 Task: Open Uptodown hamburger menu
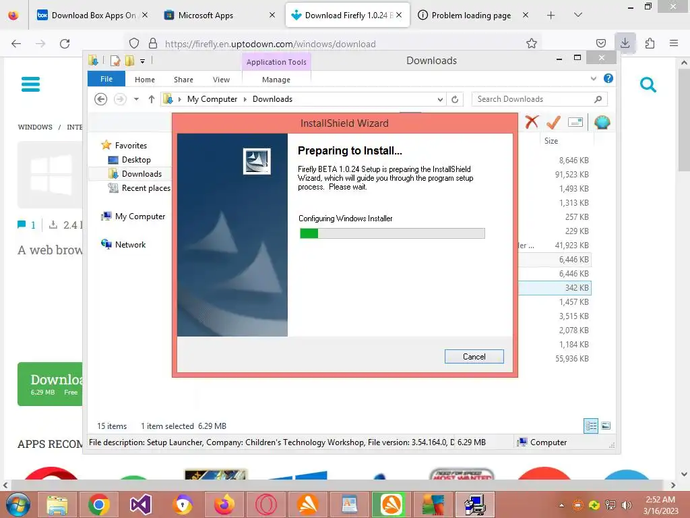click(30, 84)
